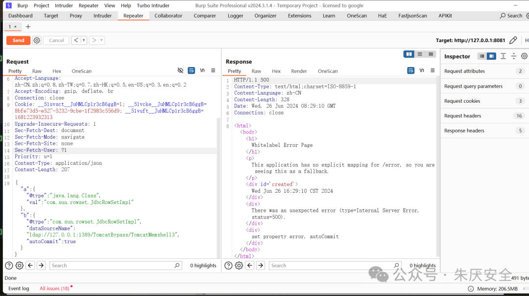Open response pane hamburger menu
The image size is (529, 296).
(x=433, y=70)
